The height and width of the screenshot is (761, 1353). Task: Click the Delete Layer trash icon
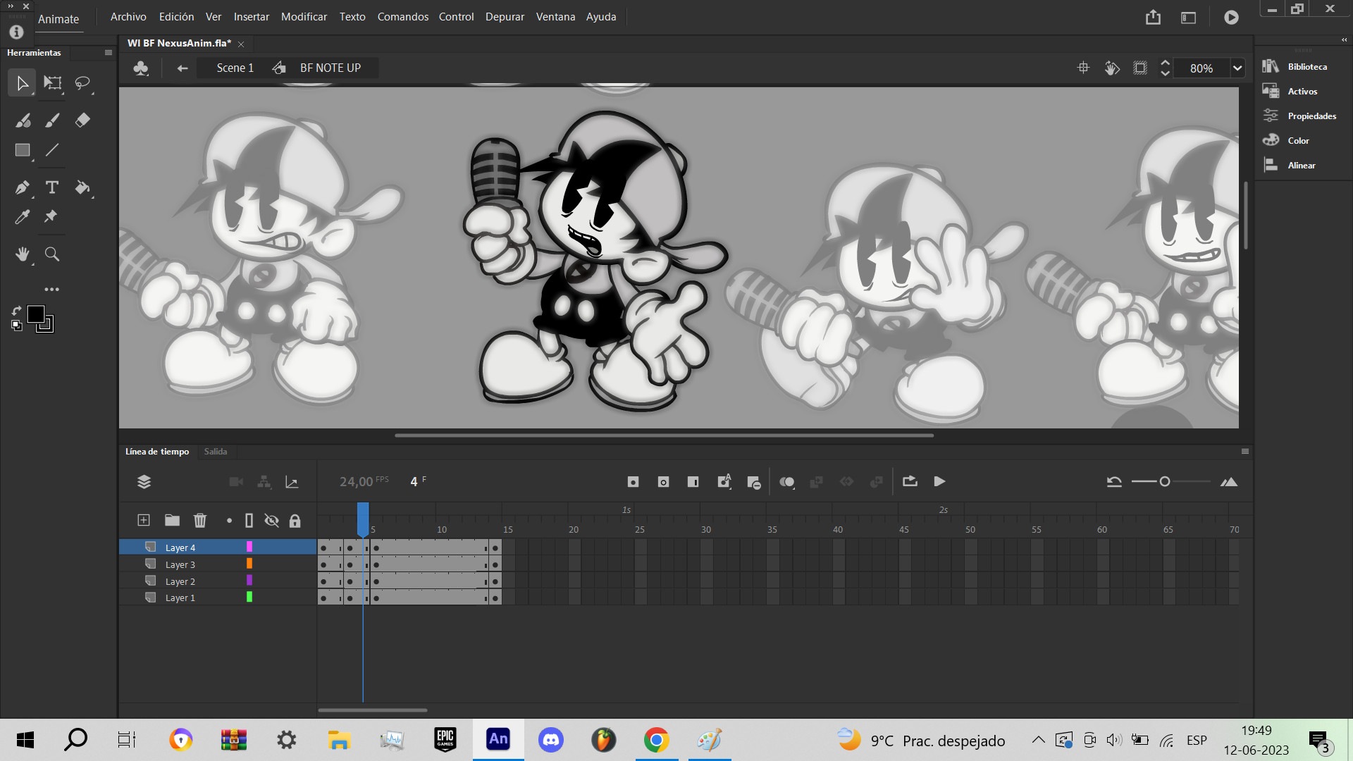pyautogui.click(x=200, y=521)
